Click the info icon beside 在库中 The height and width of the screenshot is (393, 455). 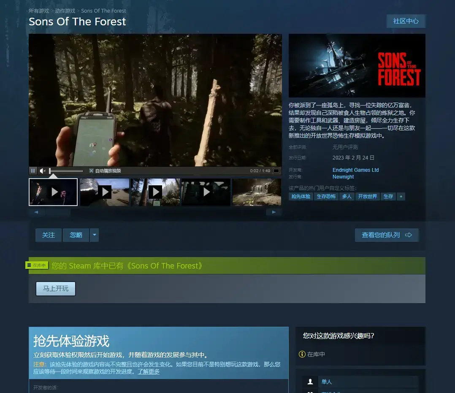pyautogui.click(x=302, y=354)
